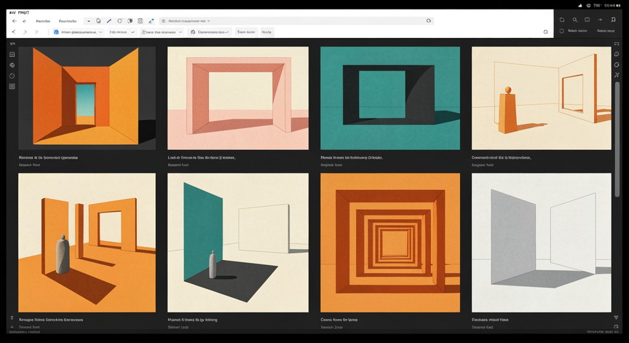Open the palette icon in left sidebar

(x=12, y=65)
